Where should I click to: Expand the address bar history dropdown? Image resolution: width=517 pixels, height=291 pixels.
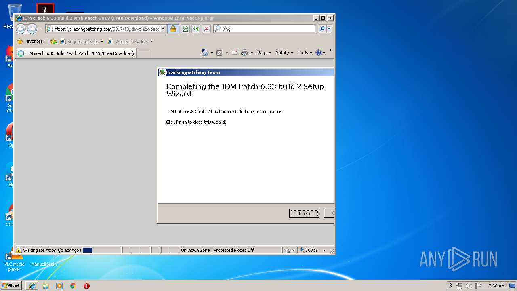click(x=163, y=29)
